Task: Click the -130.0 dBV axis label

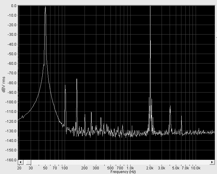Action: click(x=11, y=131)
